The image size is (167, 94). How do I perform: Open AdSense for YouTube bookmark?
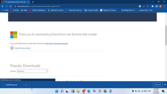[56, 10]
